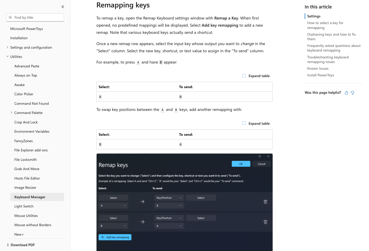This screenshot has height=251, width=369.
Task: Jump to Troubleshooting keyboard remapping issues
Action: [x=328, y=59]
